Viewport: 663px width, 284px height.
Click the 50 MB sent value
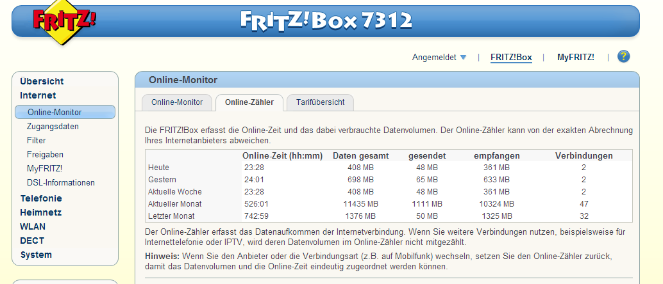(x=427, y=216)
